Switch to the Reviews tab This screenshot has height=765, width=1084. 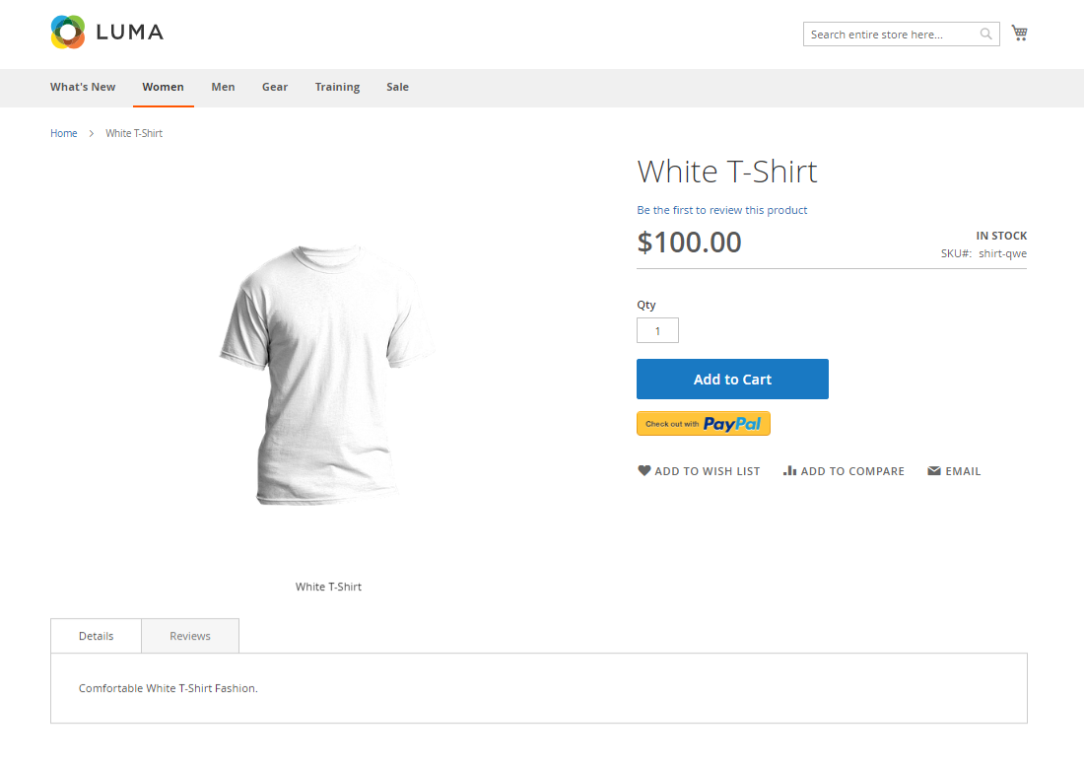pos(190,636)
